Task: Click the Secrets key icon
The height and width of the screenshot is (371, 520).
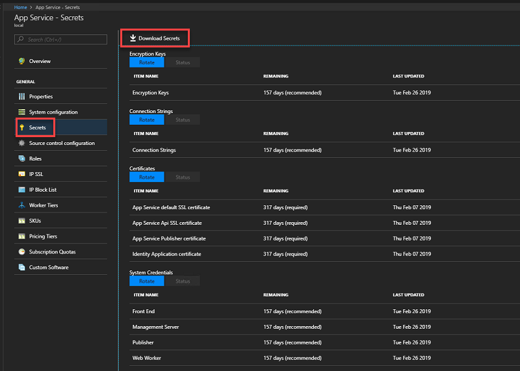Action: pyautogui.click(x=21, y=127)
